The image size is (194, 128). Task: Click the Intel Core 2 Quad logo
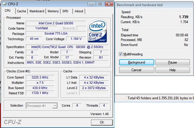[97, 31]
